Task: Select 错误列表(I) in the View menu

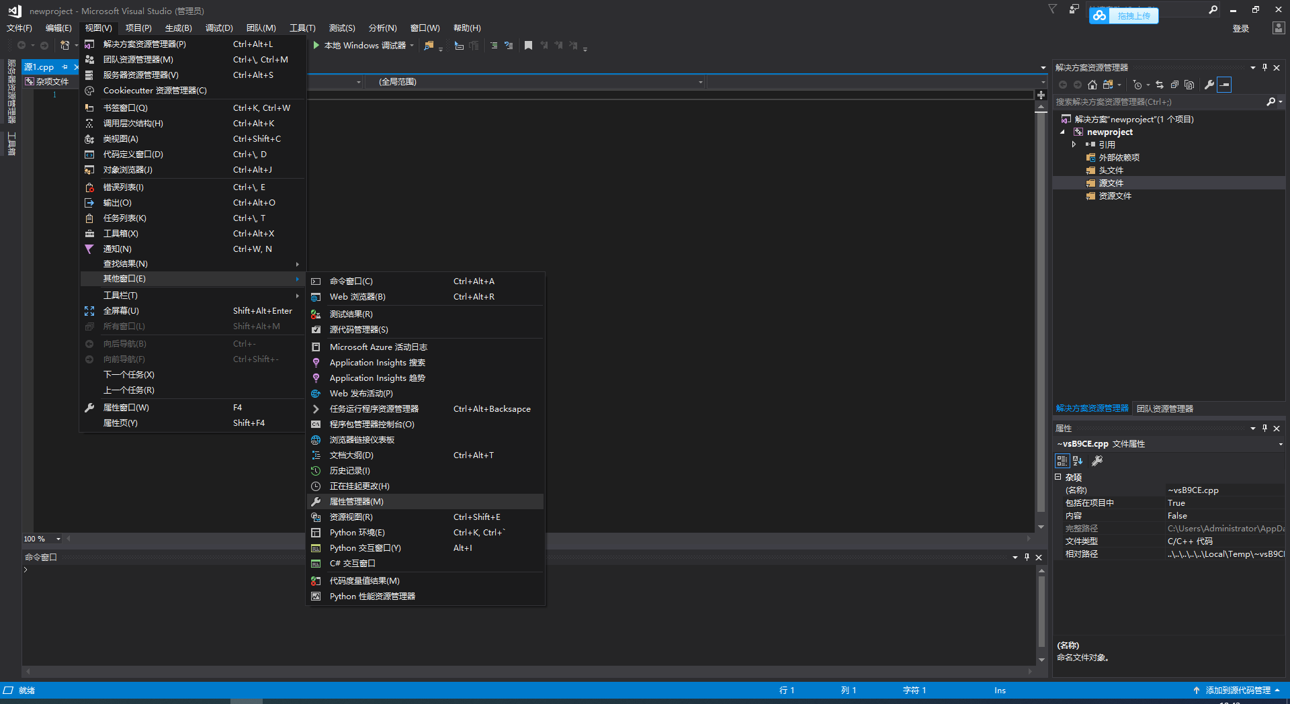Action: pyautogui.click(x=193, y=187)
